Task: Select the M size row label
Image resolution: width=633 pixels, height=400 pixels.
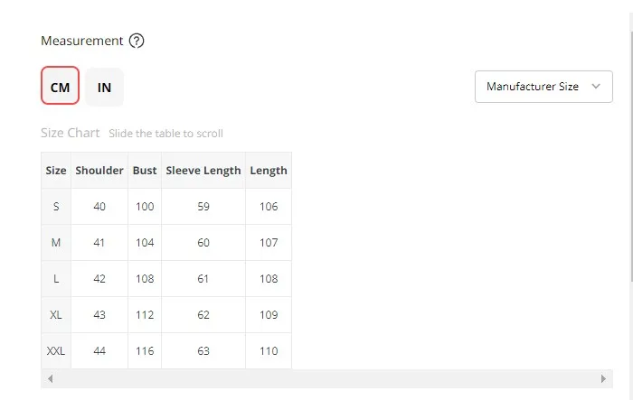Action: coord(56,242)
